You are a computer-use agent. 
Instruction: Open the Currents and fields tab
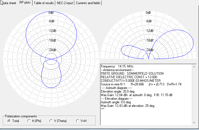[x=88, y=3]
